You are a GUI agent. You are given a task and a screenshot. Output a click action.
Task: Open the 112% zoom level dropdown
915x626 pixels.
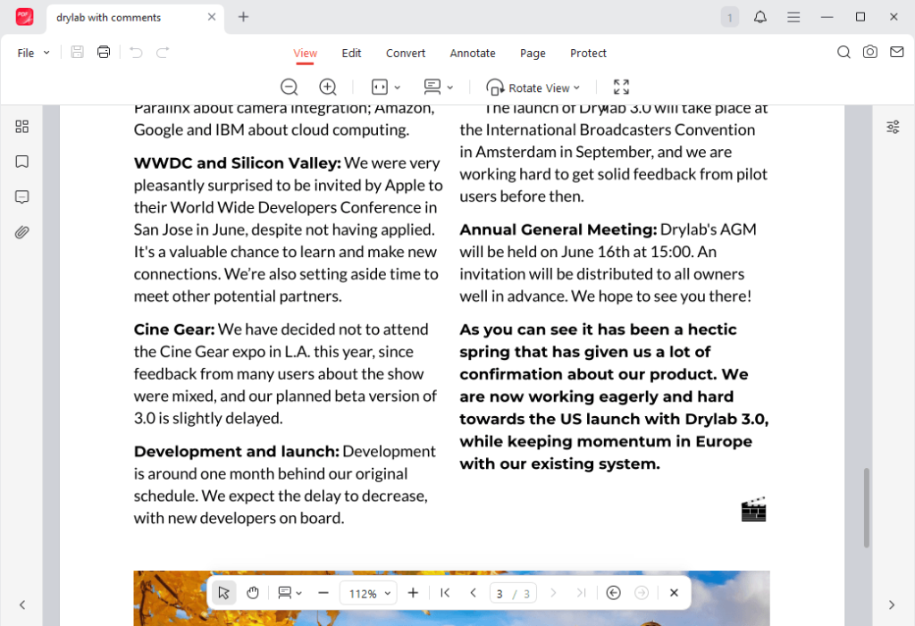click(368, 592)
